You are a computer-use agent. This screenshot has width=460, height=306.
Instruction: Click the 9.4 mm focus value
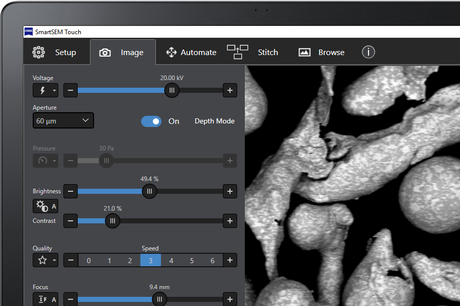(159, 287)
